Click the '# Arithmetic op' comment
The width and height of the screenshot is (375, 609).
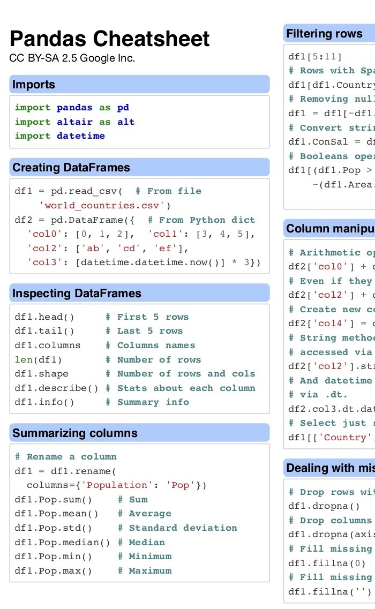point(332,252)
